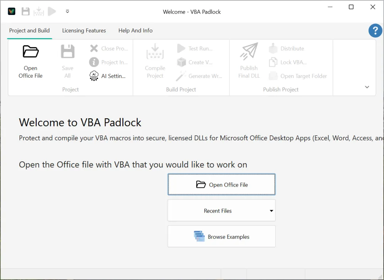Click the Browse Examples button
Image resolution: width=384 pixels, height=280 pixels.
tap(221, 237)
